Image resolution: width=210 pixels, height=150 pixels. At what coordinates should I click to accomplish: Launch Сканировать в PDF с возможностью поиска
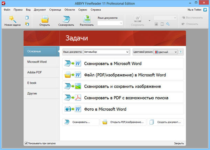[123, 98]
